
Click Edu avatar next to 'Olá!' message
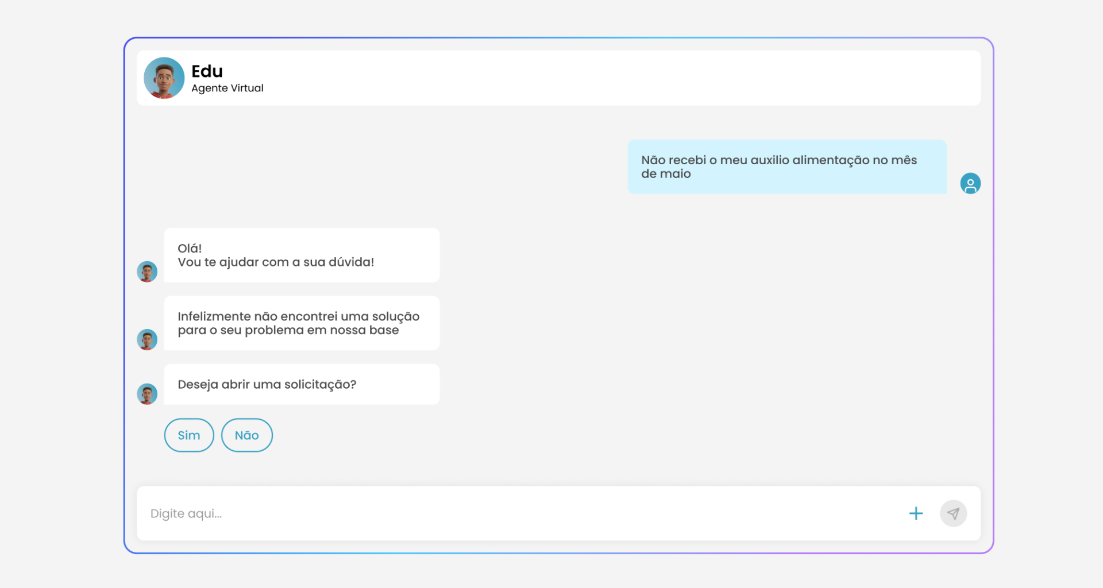(147, 272)
